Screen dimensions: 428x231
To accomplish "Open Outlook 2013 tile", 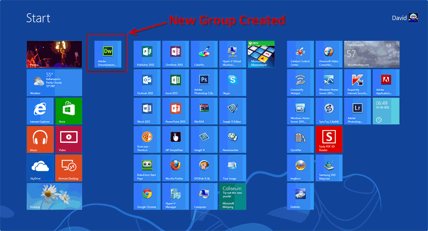I will pos(147,83).
